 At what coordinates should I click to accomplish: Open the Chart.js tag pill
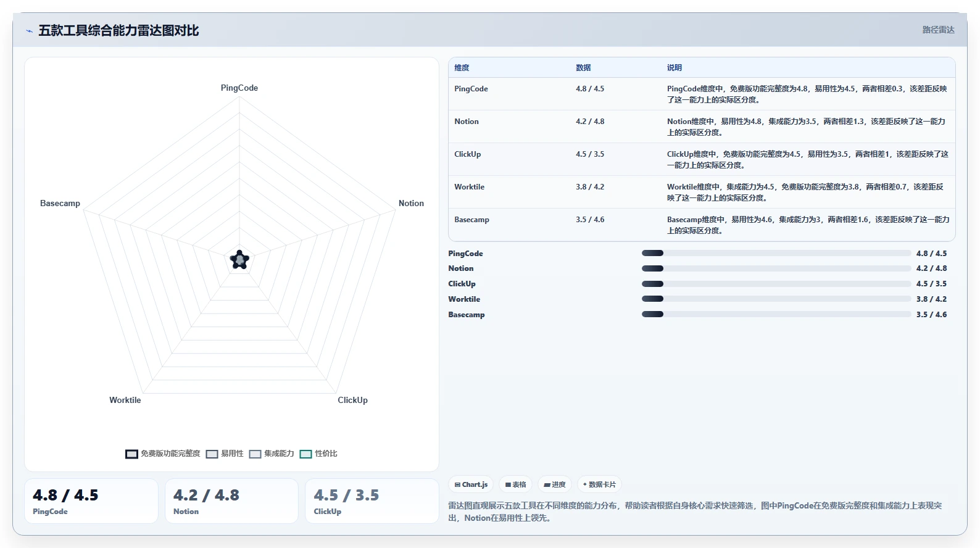471,484
